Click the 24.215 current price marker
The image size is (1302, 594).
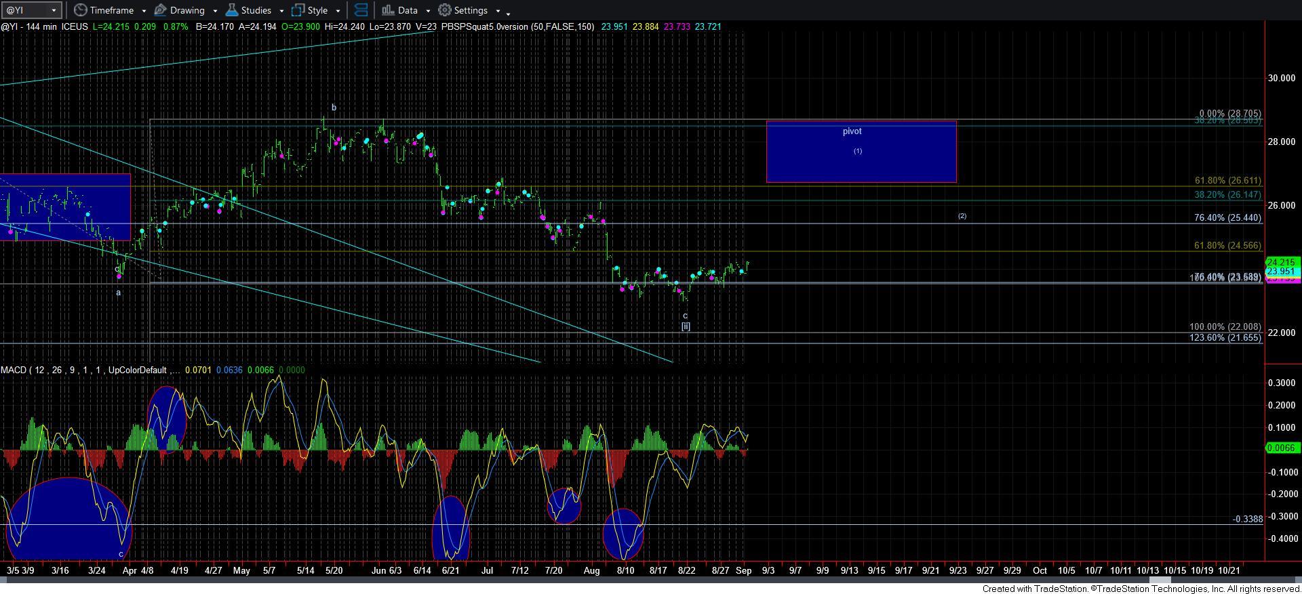1281,262
